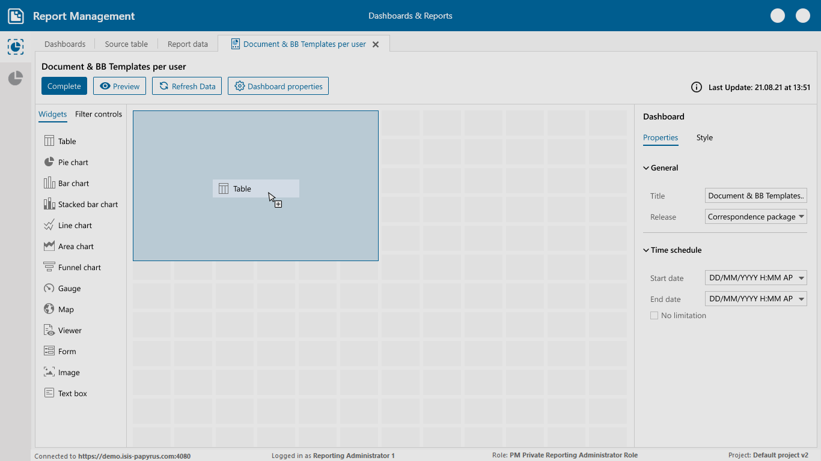Screen dimensions: 821x461
Task: Pick the Funnel chart widget icon
Action: [x=49, y=267]
